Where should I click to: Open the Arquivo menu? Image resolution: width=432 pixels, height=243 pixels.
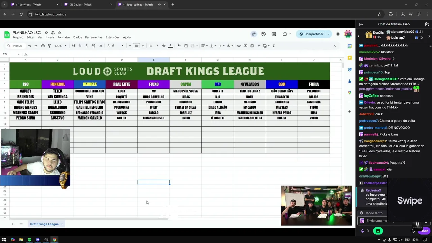pyautogui.click(x=18, y=37)
